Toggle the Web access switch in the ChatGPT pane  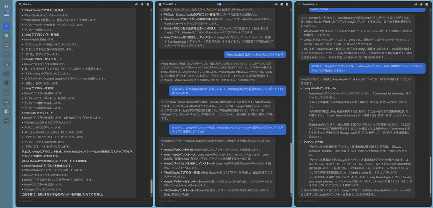[219, 4]
